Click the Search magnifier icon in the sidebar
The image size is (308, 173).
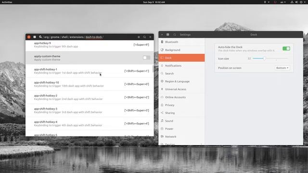162,74
